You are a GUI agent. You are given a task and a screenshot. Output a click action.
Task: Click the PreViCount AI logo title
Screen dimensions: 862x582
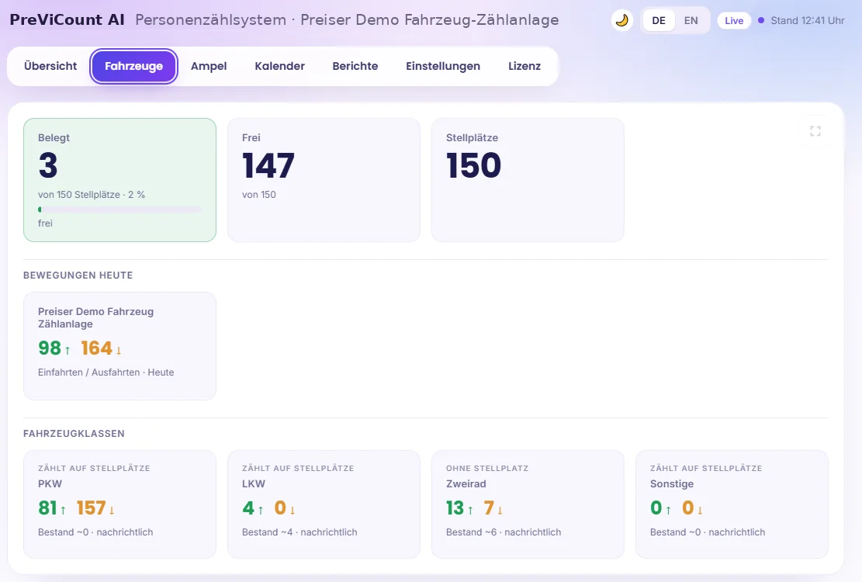pyautogui.click(x=67, y=19)
